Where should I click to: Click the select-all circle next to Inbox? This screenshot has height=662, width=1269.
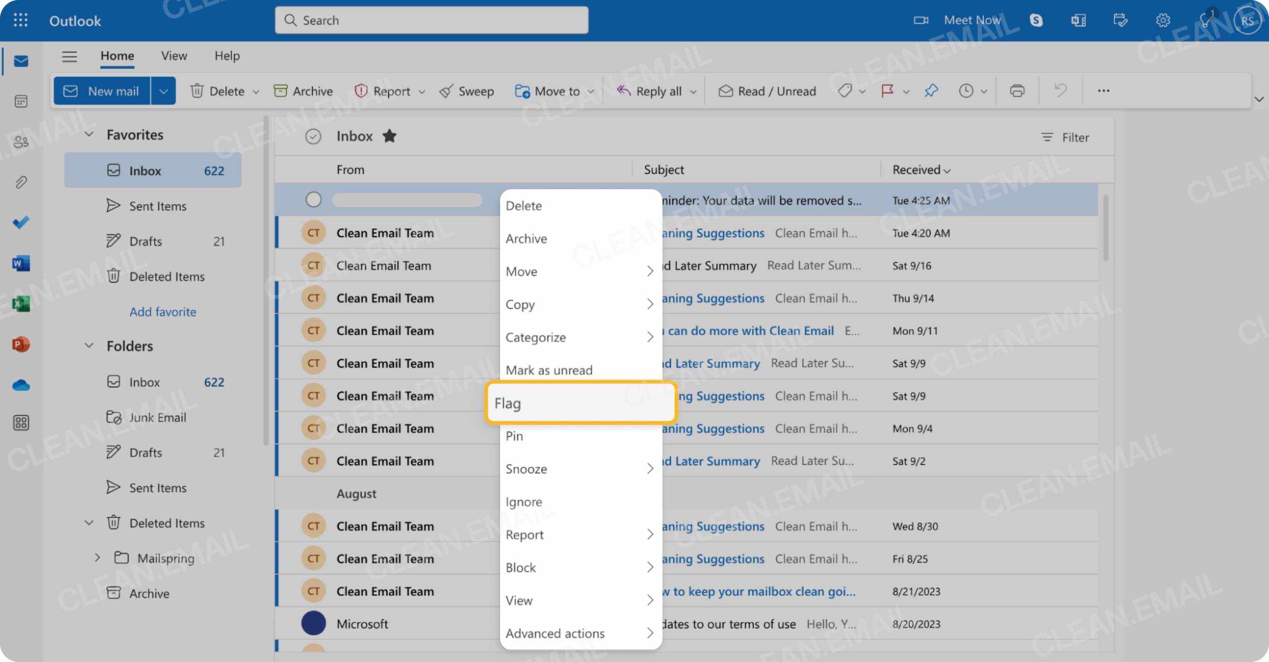[x=314, y=136]
